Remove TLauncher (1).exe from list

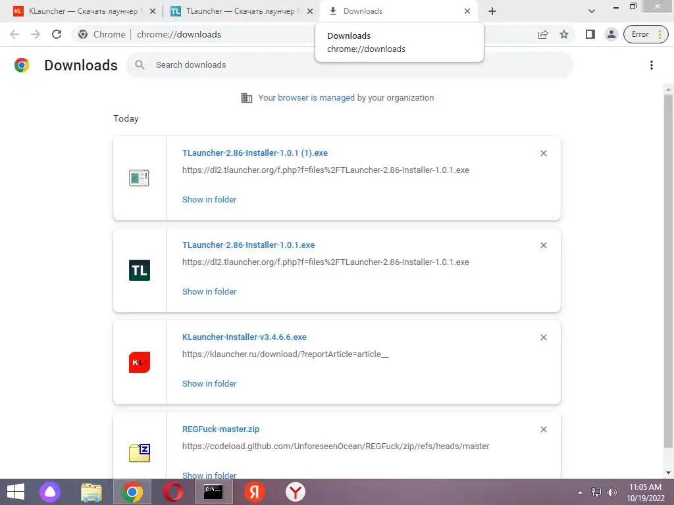(543, 153)
